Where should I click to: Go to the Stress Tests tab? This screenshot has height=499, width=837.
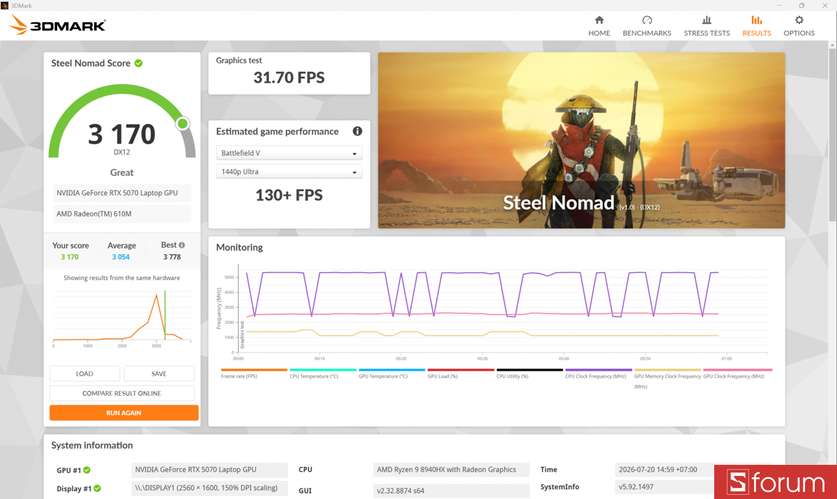(x=707, y=26)
